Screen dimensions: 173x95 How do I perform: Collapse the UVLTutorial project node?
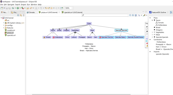pyautogui.click(x=1, y=18)
